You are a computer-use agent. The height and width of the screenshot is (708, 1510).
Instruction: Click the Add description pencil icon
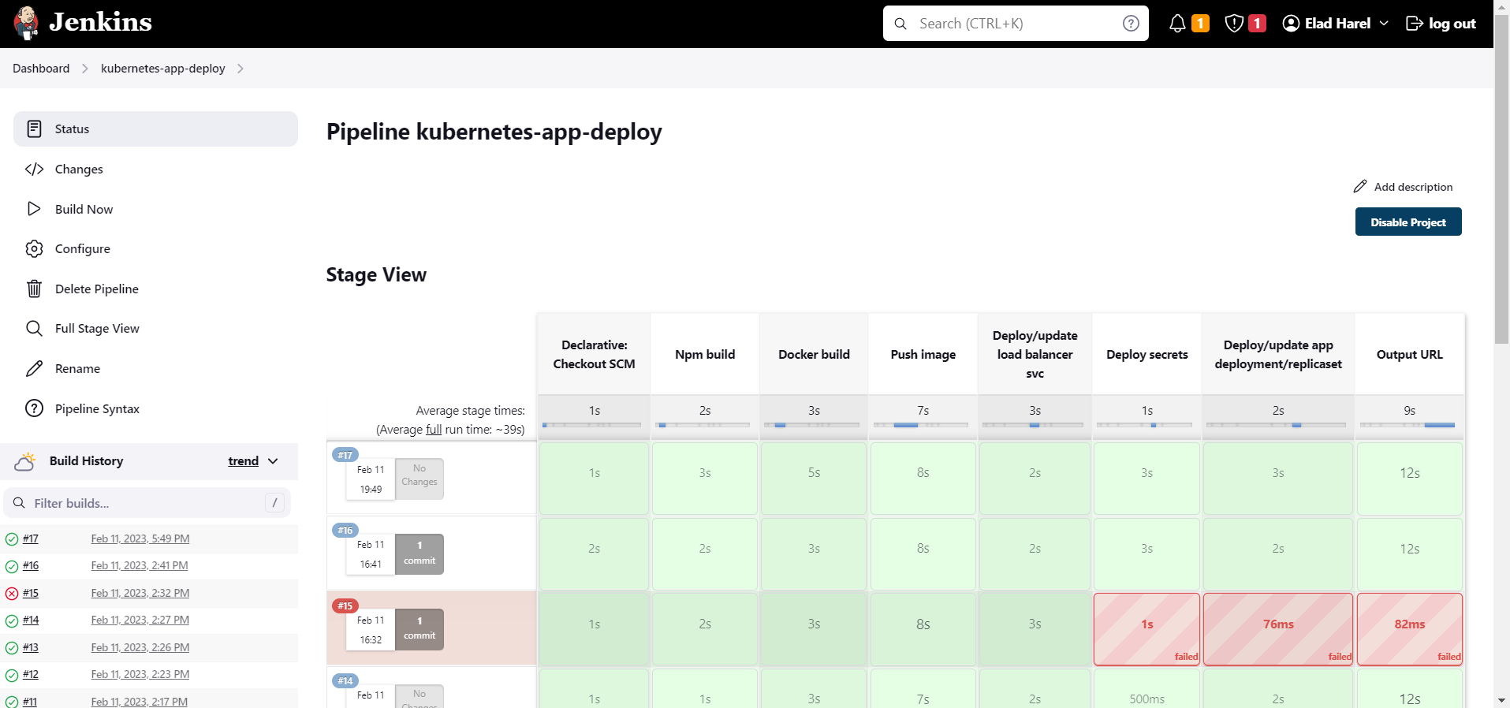(x=1359, y=187)
